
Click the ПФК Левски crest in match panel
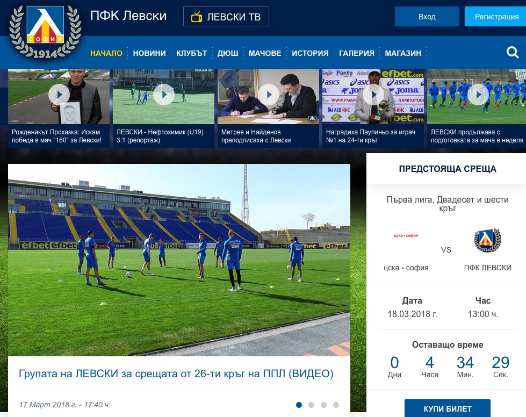tap(487, 241)
